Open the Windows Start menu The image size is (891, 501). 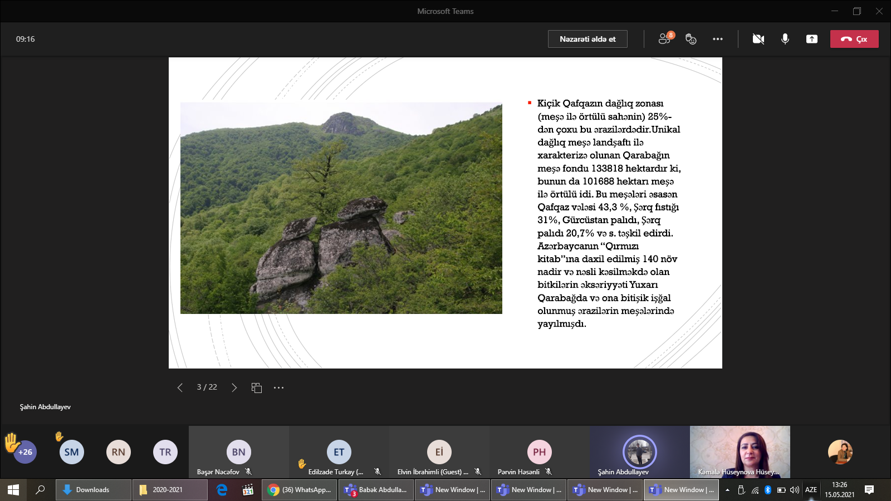(13, 490)
